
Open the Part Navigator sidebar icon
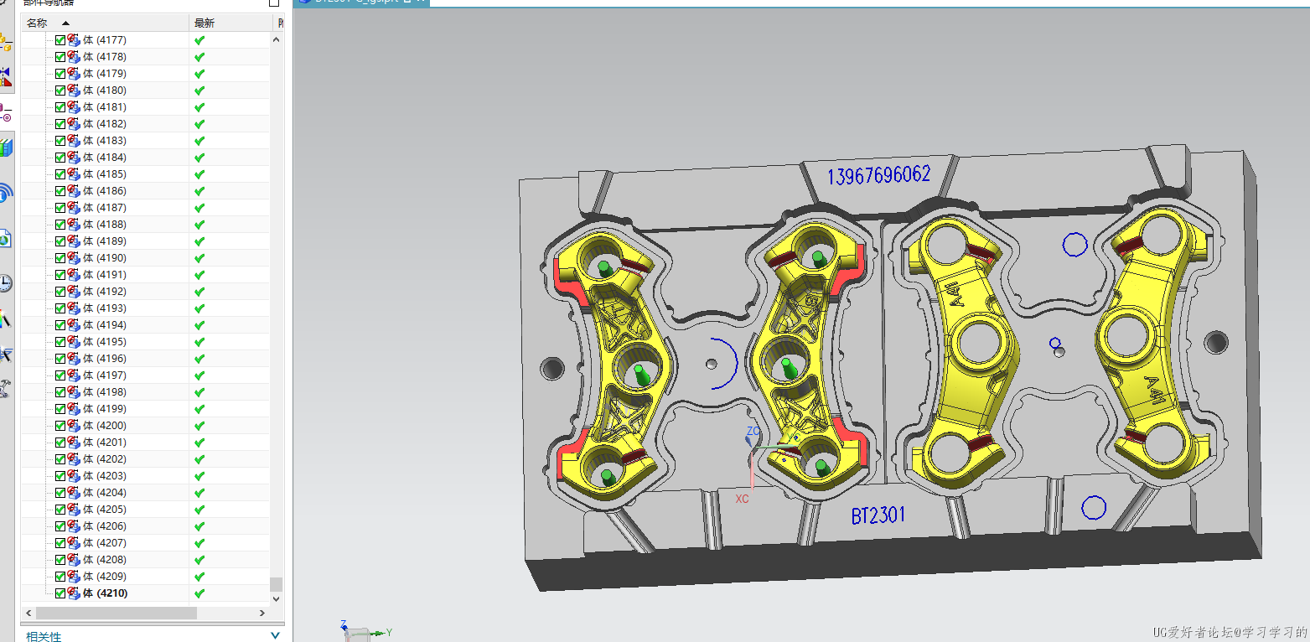pyautogui.click(x=6, y=112)
